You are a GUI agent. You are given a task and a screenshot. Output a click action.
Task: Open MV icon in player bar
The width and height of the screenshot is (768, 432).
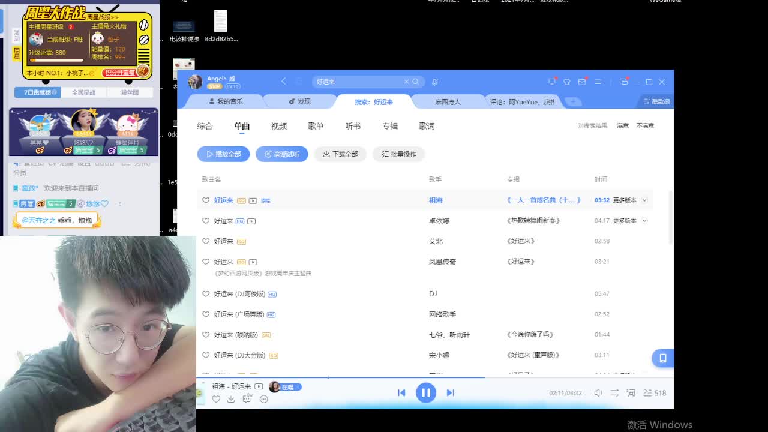click(259, 386)
